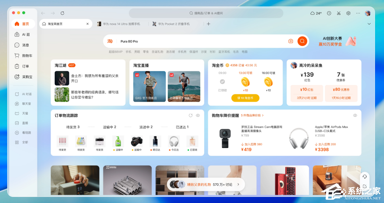Screen dimensions: 384x203
Task: Open AI创新大赛 banner
Action: [337, 41]
